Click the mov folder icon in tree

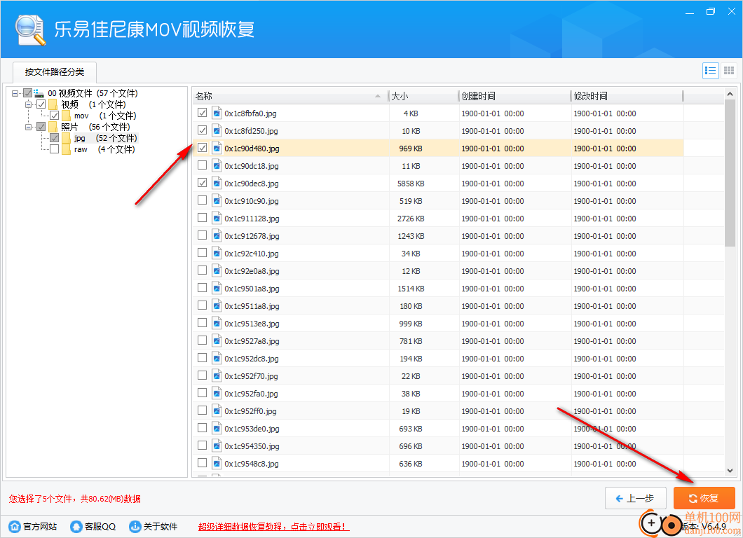[67, 116]
